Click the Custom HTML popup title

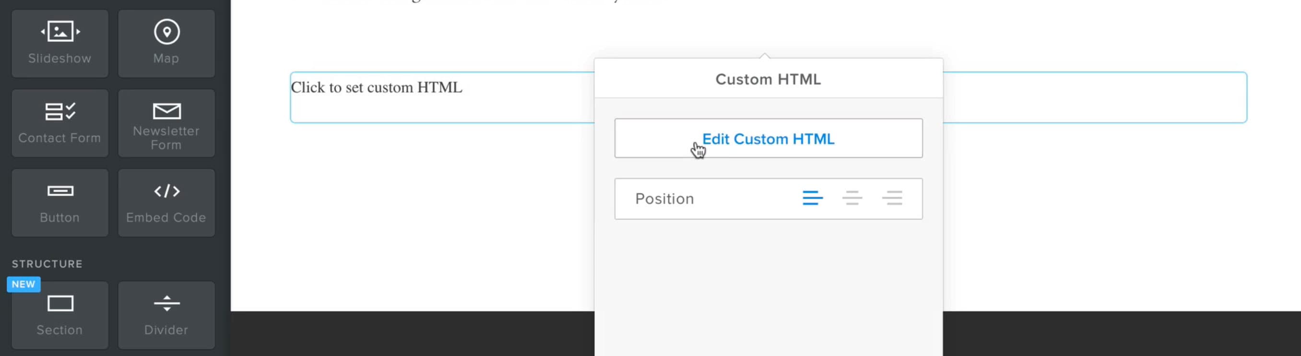point(768,79)
